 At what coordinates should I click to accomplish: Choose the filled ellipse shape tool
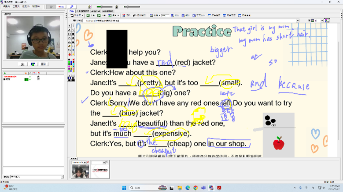pos(73,38)
